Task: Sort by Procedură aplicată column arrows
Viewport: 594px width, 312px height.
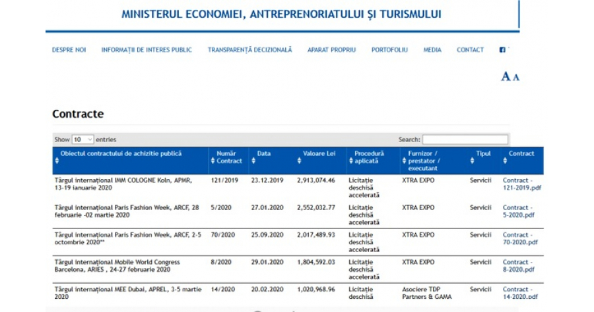Action: pyautogui.click(x=351, y=161)
